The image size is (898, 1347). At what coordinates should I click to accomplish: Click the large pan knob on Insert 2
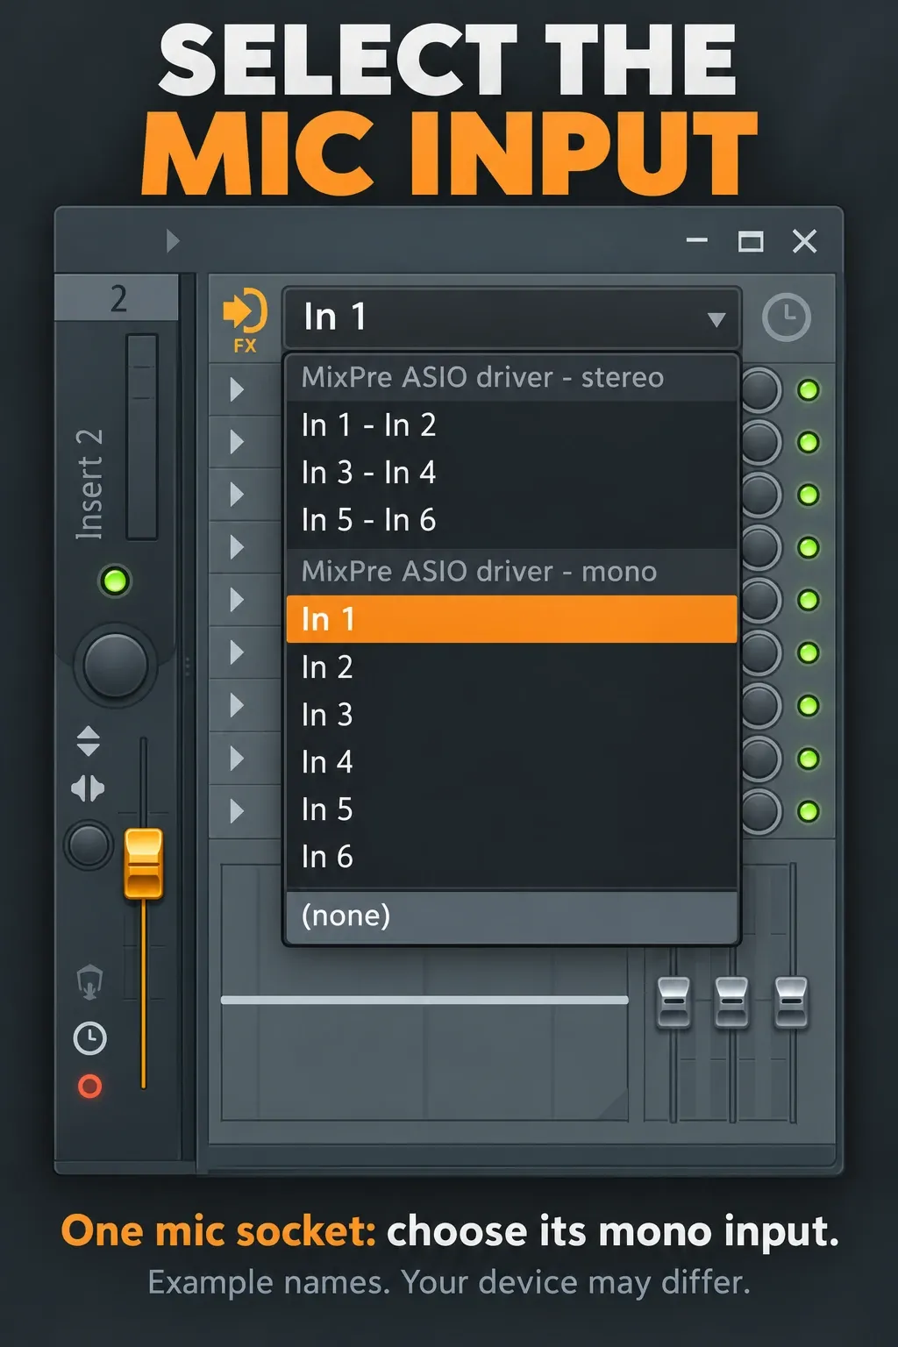pos(115,665)
